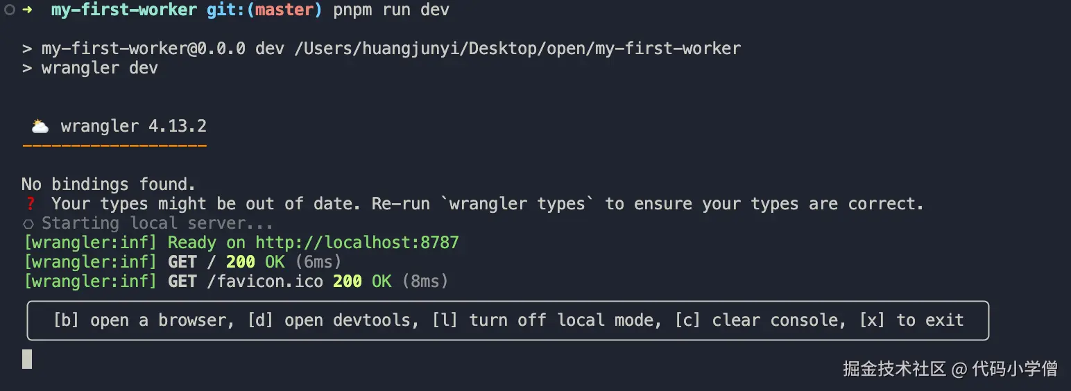Click the 'wrangler 4.13.2' version text

pyautogui.click(x=134, y=126)
